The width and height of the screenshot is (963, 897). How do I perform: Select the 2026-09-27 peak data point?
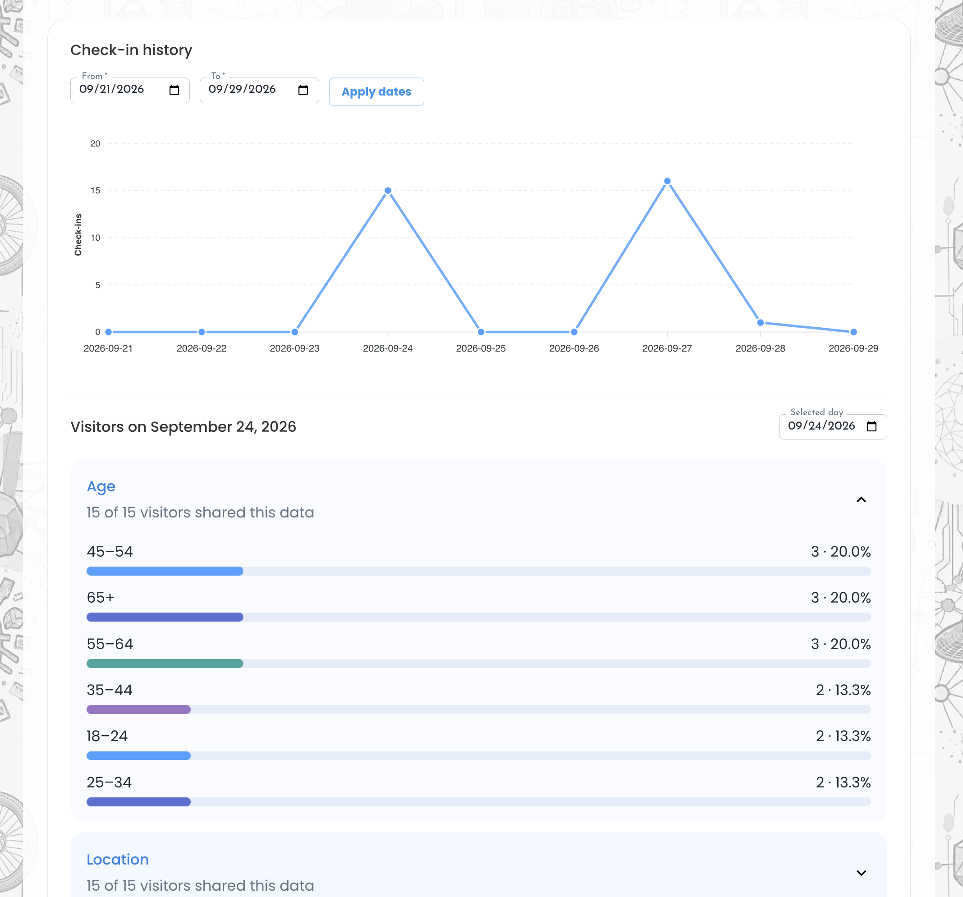tap(667, 181)
